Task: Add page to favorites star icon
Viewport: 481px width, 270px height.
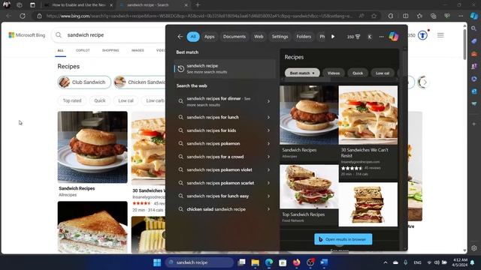Action: tap(374, 16)
